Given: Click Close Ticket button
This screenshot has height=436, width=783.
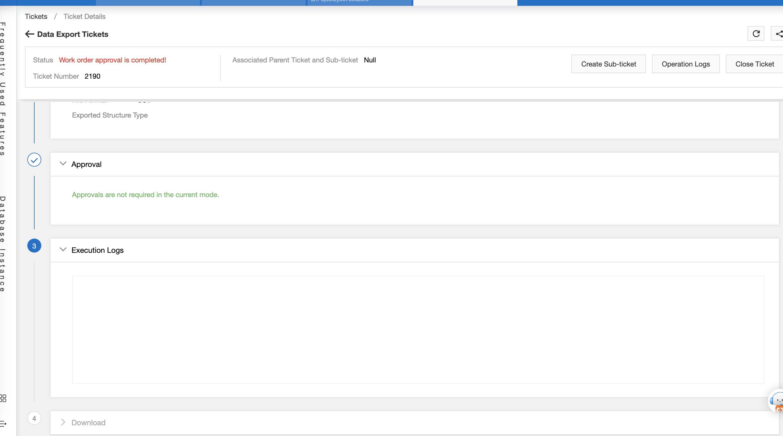Looking at the screenshot, I should (x=755, y=64).
